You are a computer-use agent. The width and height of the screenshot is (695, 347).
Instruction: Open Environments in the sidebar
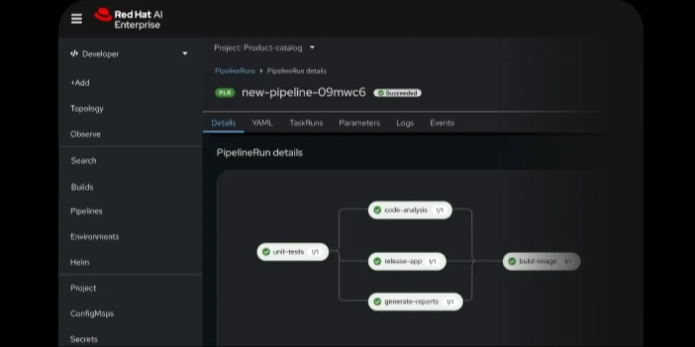click(95, 237)
